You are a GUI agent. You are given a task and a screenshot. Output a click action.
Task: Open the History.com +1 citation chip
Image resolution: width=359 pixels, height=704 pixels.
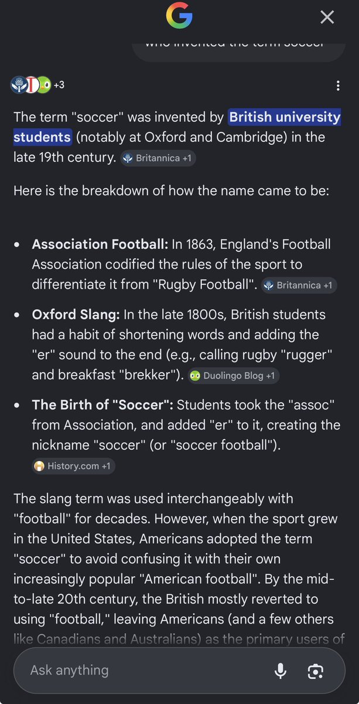(x=73, y=466)
